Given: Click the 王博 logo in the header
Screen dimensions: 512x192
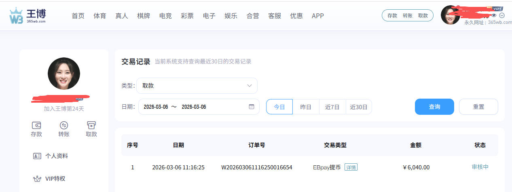Looking at the screenshot, I should 28,16.
